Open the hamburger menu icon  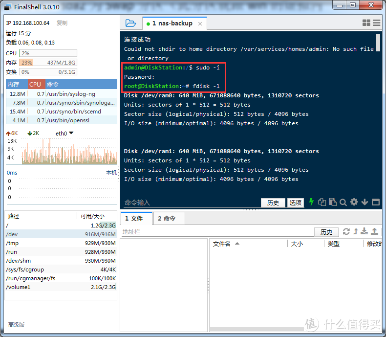376,23
